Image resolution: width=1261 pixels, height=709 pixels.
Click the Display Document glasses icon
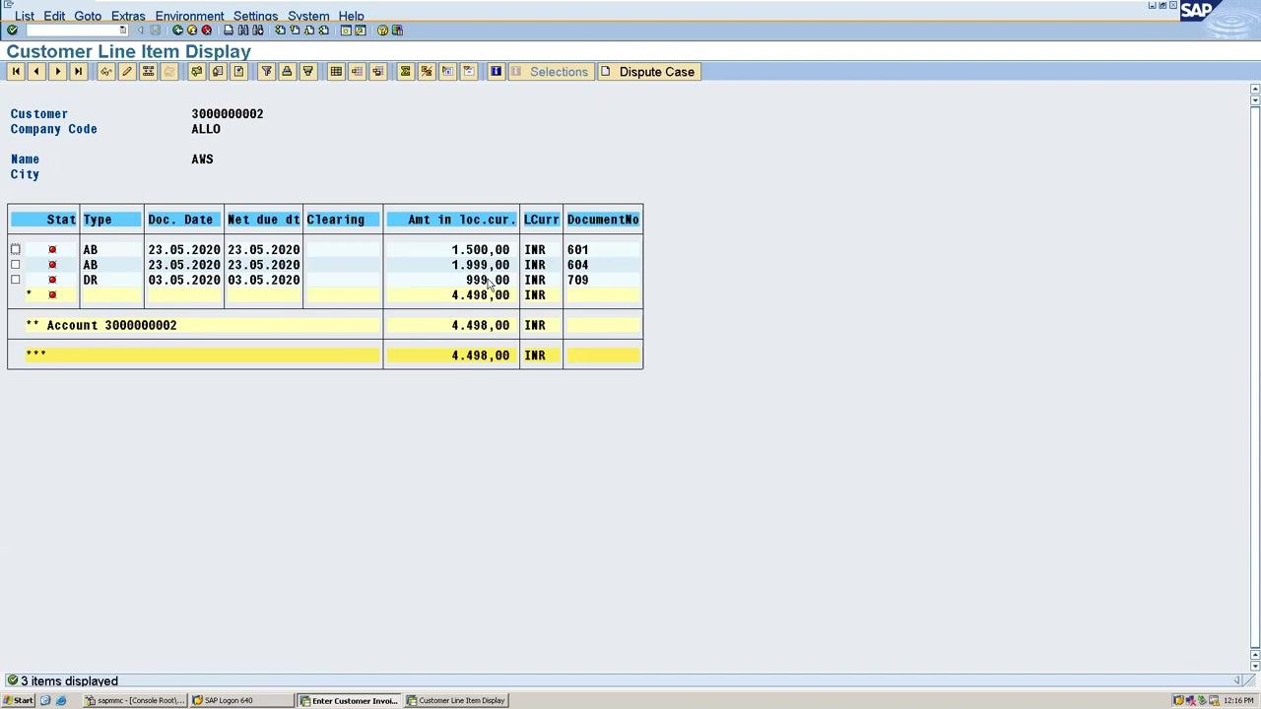click(105, 72)
